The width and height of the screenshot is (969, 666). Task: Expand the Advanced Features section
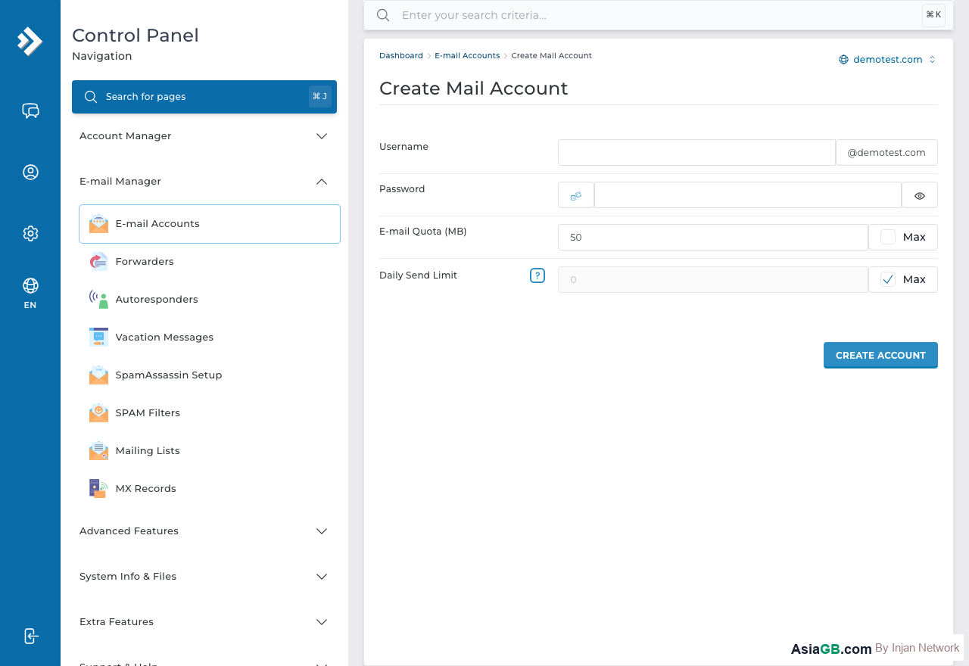204,531
